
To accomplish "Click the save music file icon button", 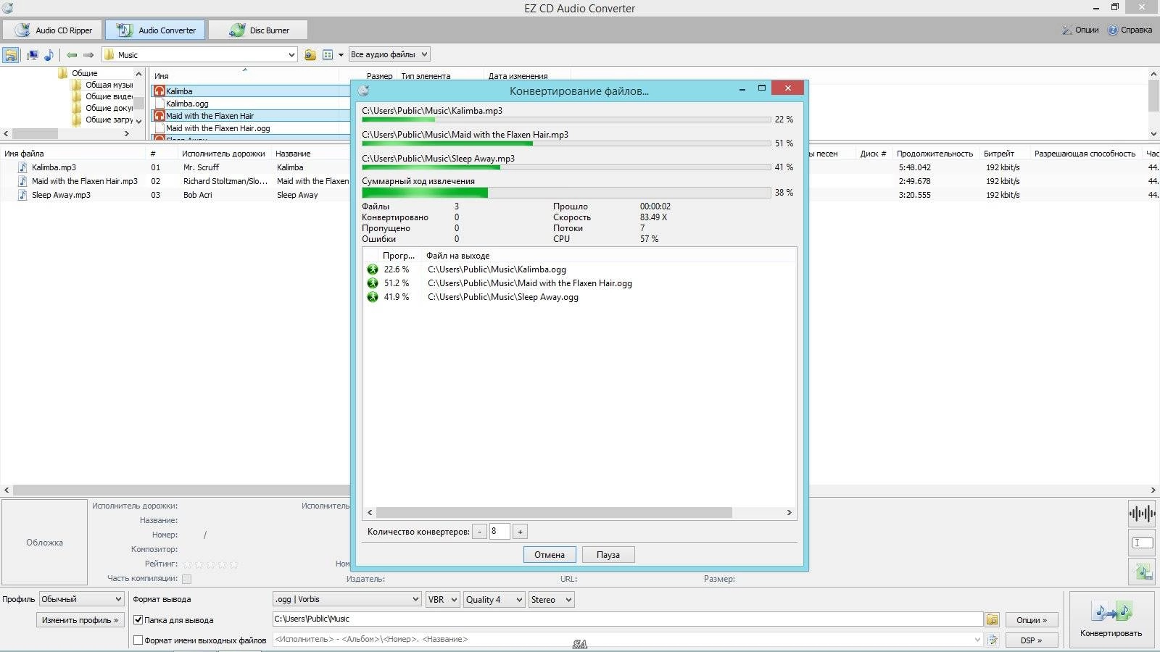I will coord(1142,572).
